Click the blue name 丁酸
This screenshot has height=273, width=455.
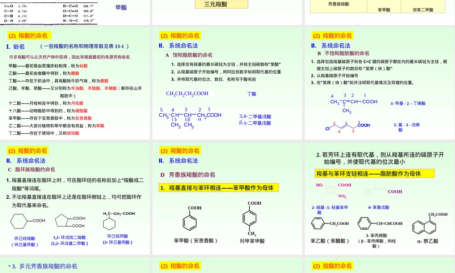[x=252, y=94]
